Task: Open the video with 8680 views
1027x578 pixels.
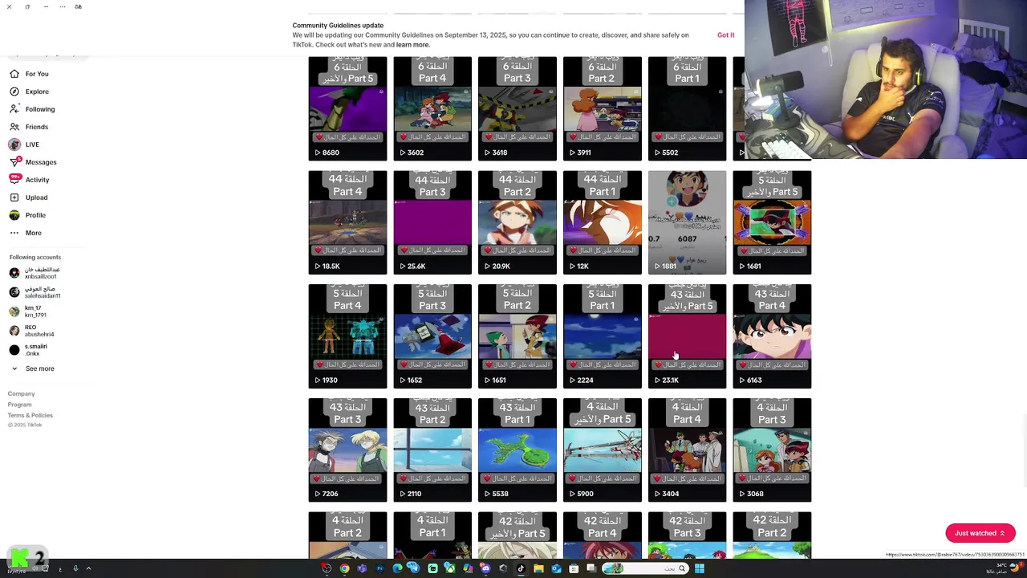Action: tap(347, 108)
